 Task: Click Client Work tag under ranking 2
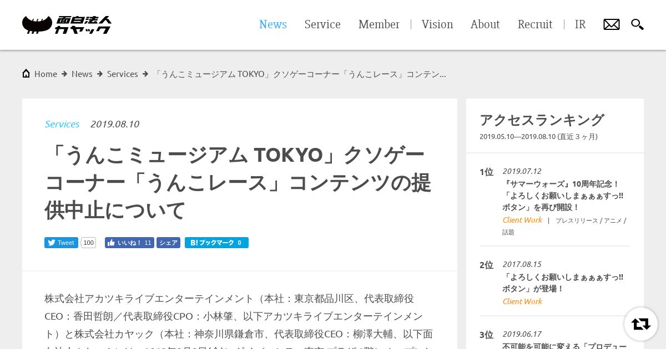coord(522,301)
